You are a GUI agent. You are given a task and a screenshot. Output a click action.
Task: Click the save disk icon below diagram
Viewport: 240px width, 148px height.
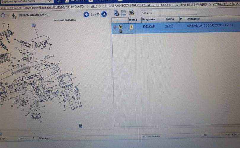pos(81,126)
